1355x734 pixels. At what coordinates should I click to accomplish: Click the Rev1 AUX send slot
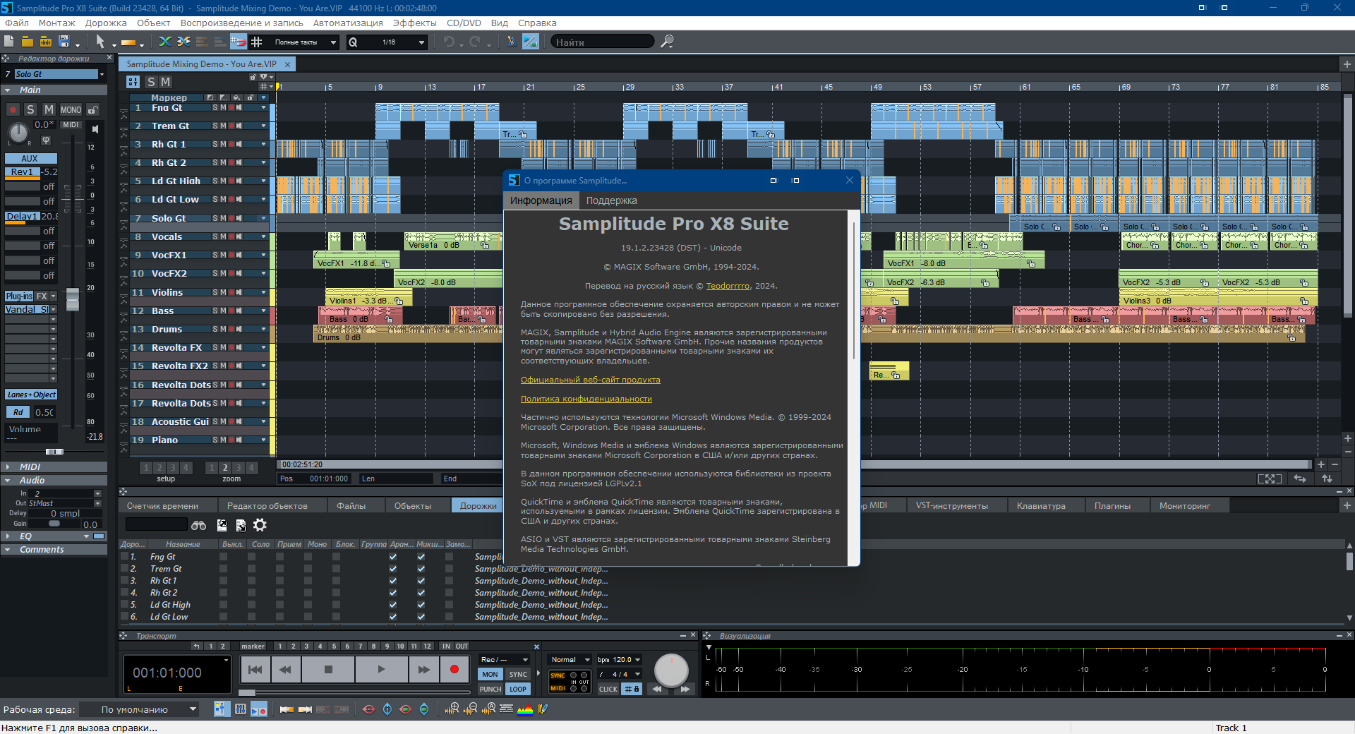[x=22, y=172]
